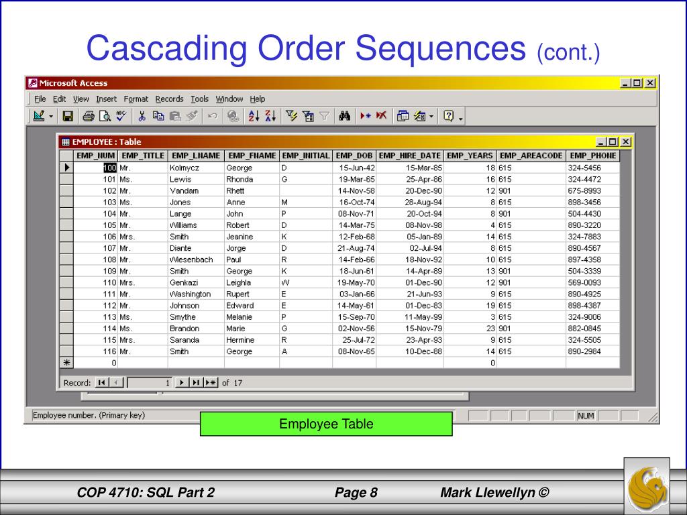The image size is (687, 515).
Task: Open the Help menu
Action: tap(258, 99)
